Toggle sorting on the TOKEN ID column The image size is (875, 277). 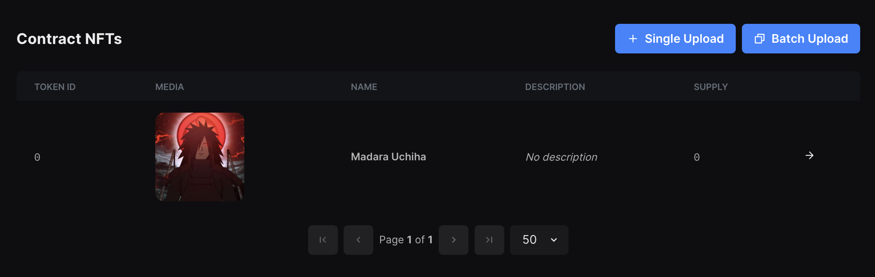click(55, 87)
